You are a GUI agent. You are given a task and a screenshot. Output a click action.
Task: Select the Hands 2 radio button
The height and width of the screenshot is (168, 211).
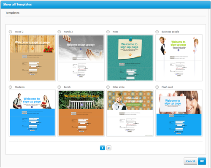(59, 32)
